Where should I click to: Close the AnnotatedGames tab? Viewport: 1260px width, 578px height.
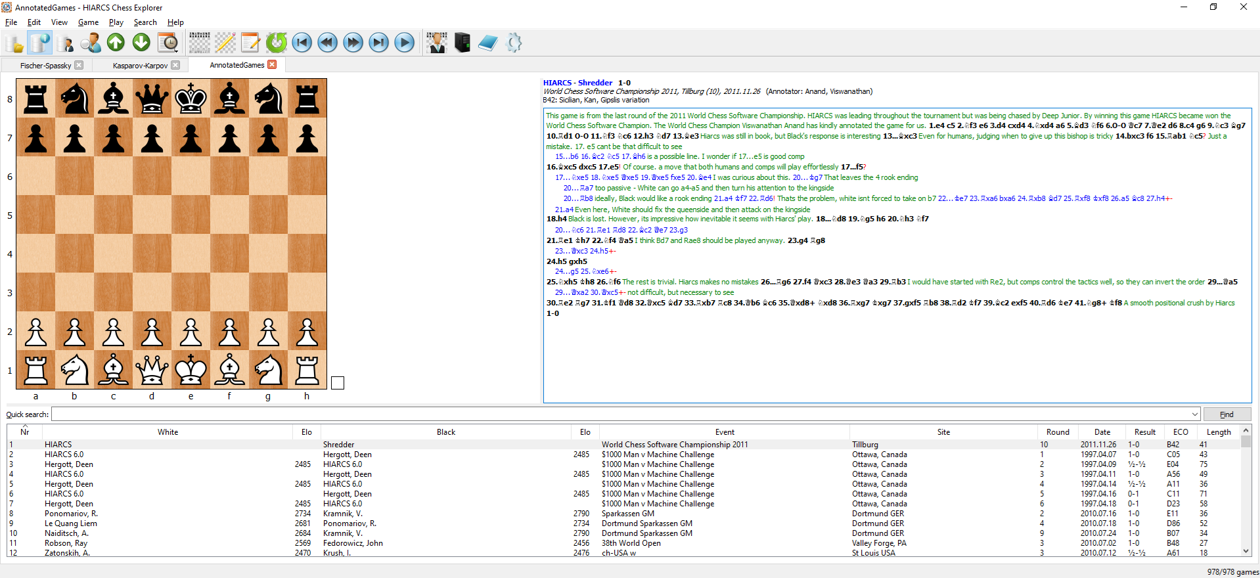coord(273,64)
